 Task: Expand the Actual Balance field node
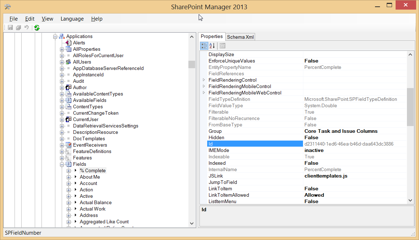point(69,203)
